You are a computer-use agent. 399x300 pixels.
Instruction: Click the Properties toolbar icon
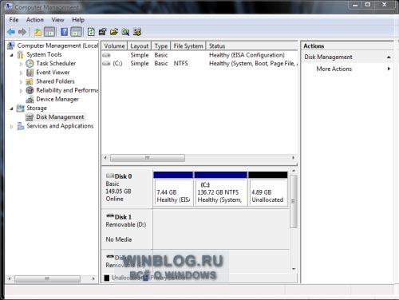tap(102, 32)
